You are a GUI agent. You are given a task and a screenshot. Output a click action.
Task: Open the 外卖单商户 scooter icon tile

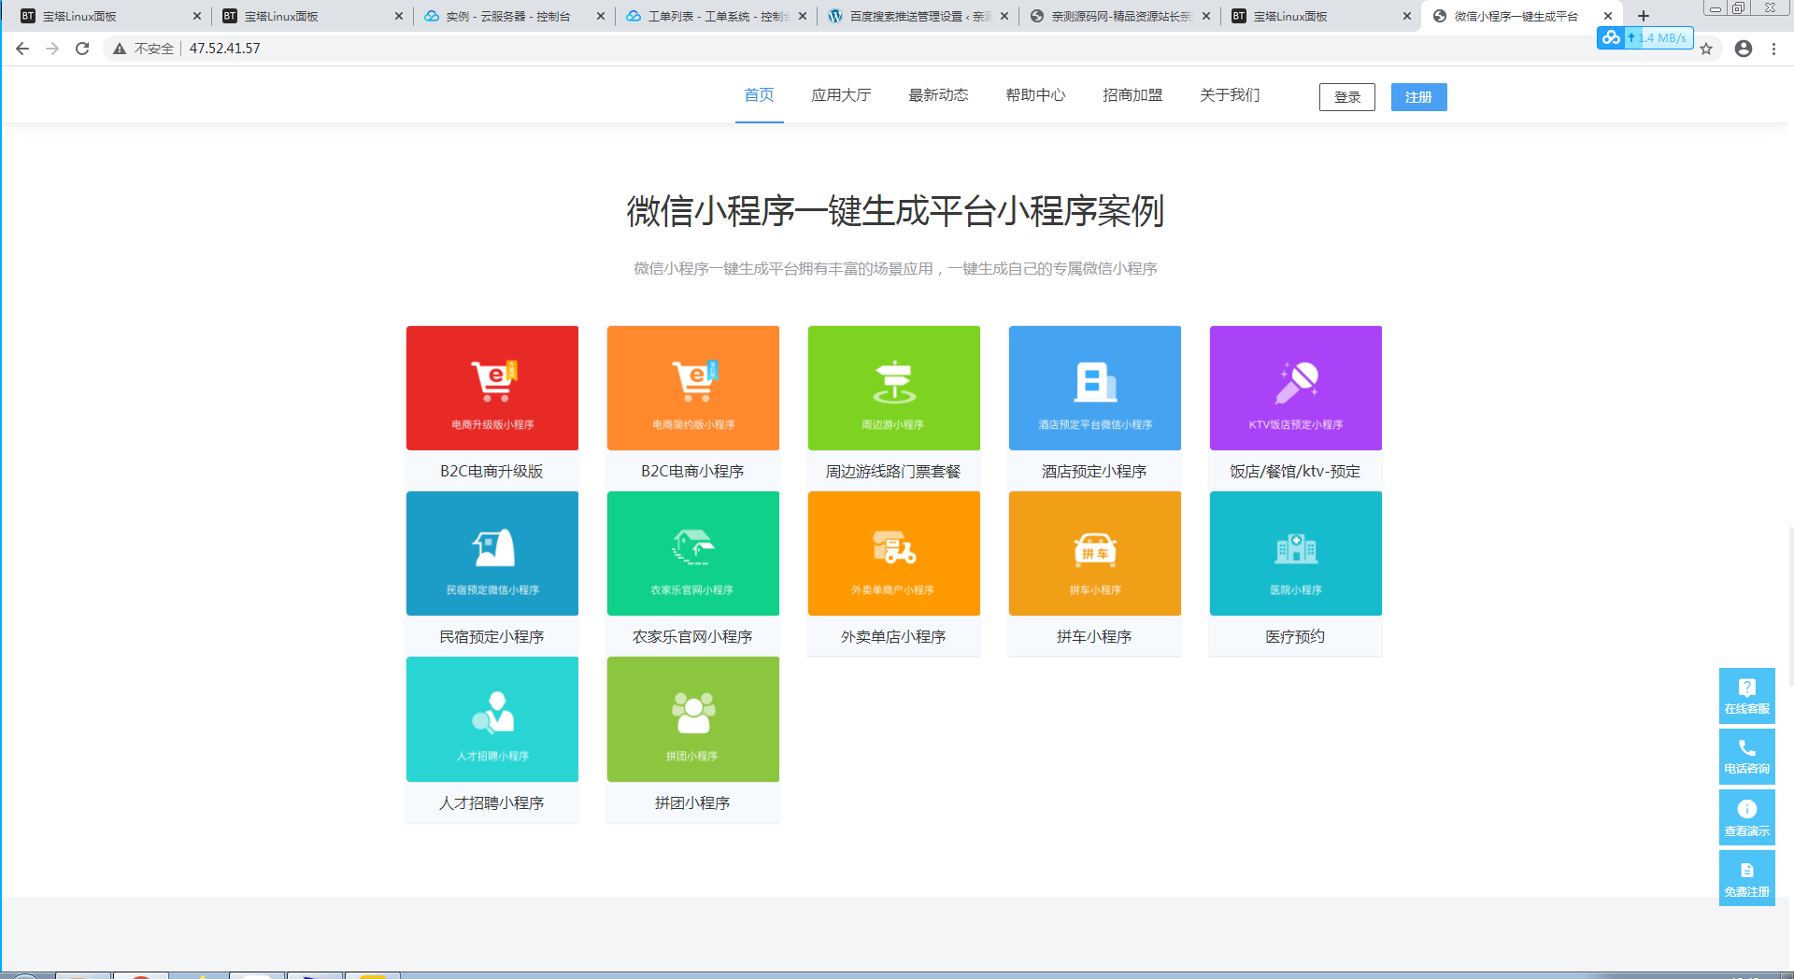pyautogui.click(x=894, y=553)
